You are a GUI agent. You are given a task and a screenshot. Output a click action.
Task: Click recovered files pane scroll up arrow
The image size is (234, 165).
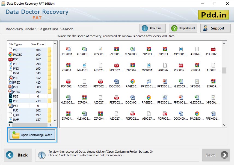point(224,44)
